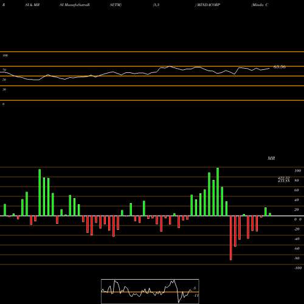Click the MR axis label 20
This screenshot has height=304, width=304.
[297, 210]
